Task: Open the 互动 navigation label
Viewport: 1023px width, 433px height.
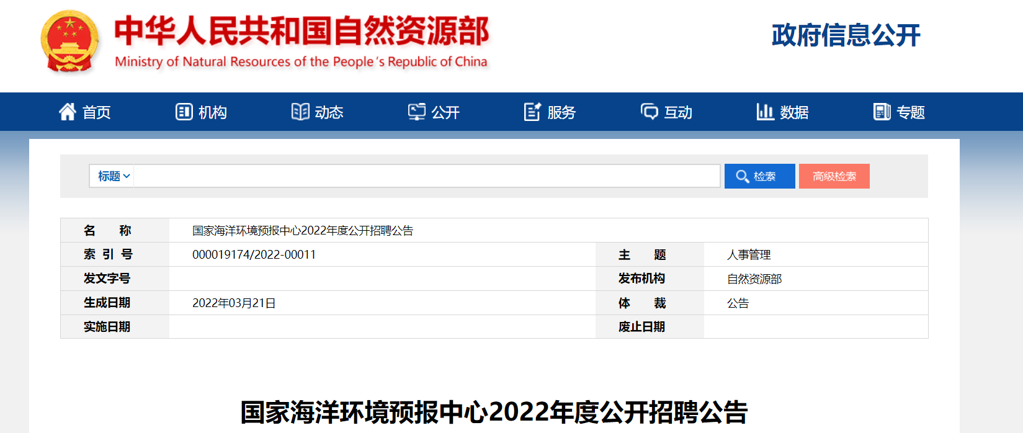Action: [678, 112]
